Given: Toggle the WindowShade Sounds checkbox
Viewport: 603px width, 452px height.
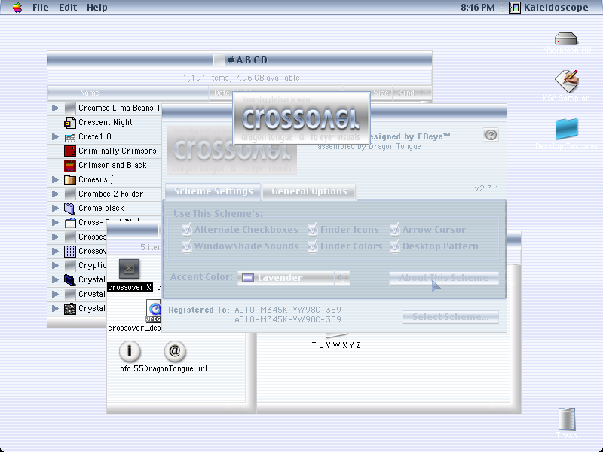Looking at the screenshot, I should point(186,246).
